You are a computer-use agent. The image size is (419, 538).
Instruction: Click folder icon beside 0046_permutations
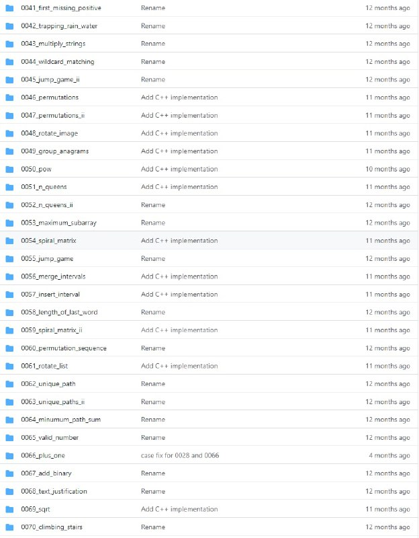tap(9, 98)
